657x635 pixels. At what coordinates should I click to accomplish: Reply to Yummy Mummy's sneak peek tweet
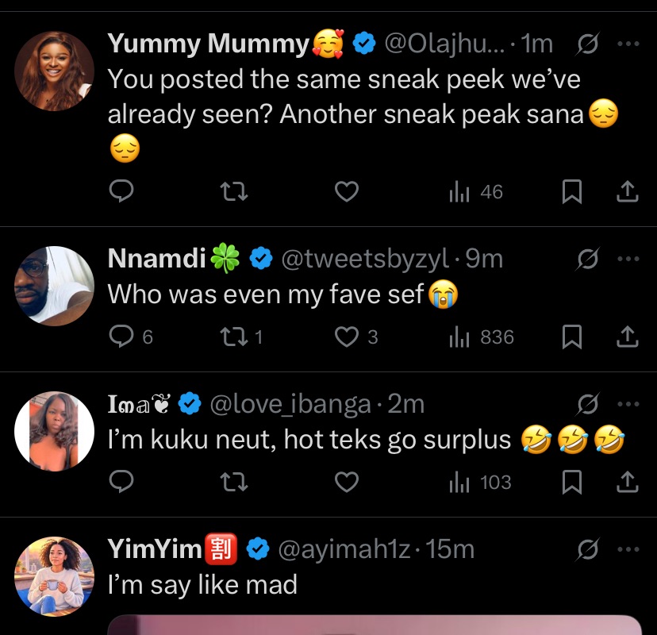click(121, 192)
